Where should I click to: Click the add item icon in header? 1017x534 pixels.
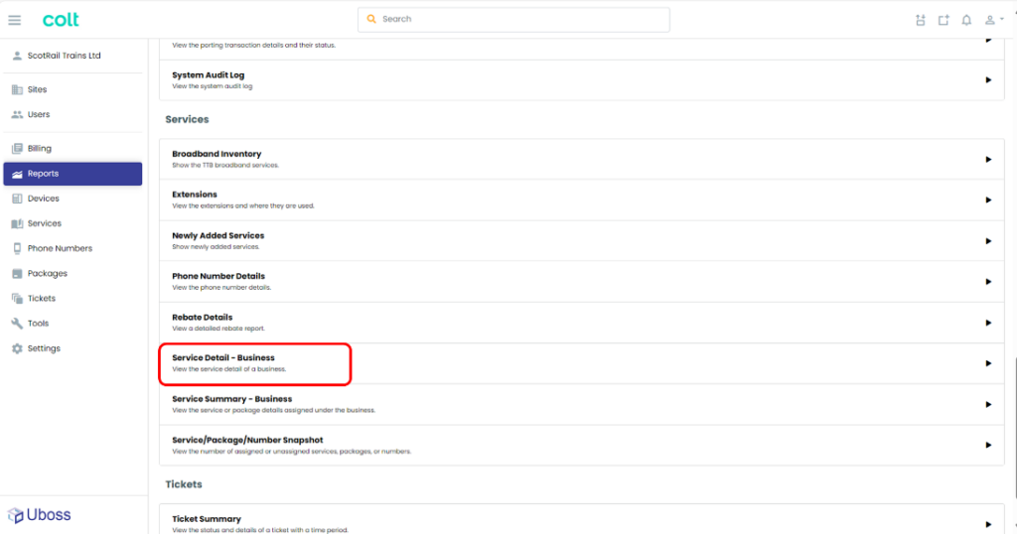(x=921, y=20)
